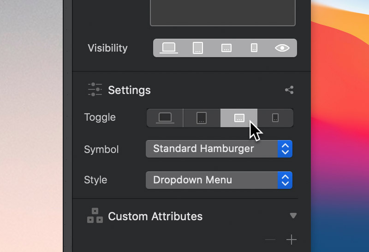This screenshot has height=252, width=369.
Task: Click the Settings sliders icon
Action: (x=95, y=89)
